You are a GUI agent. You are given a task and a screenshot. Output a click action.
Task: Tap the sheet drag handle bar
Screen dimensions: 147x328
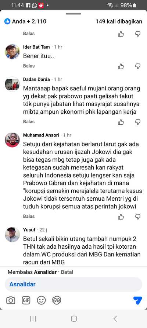pos(73,14)
